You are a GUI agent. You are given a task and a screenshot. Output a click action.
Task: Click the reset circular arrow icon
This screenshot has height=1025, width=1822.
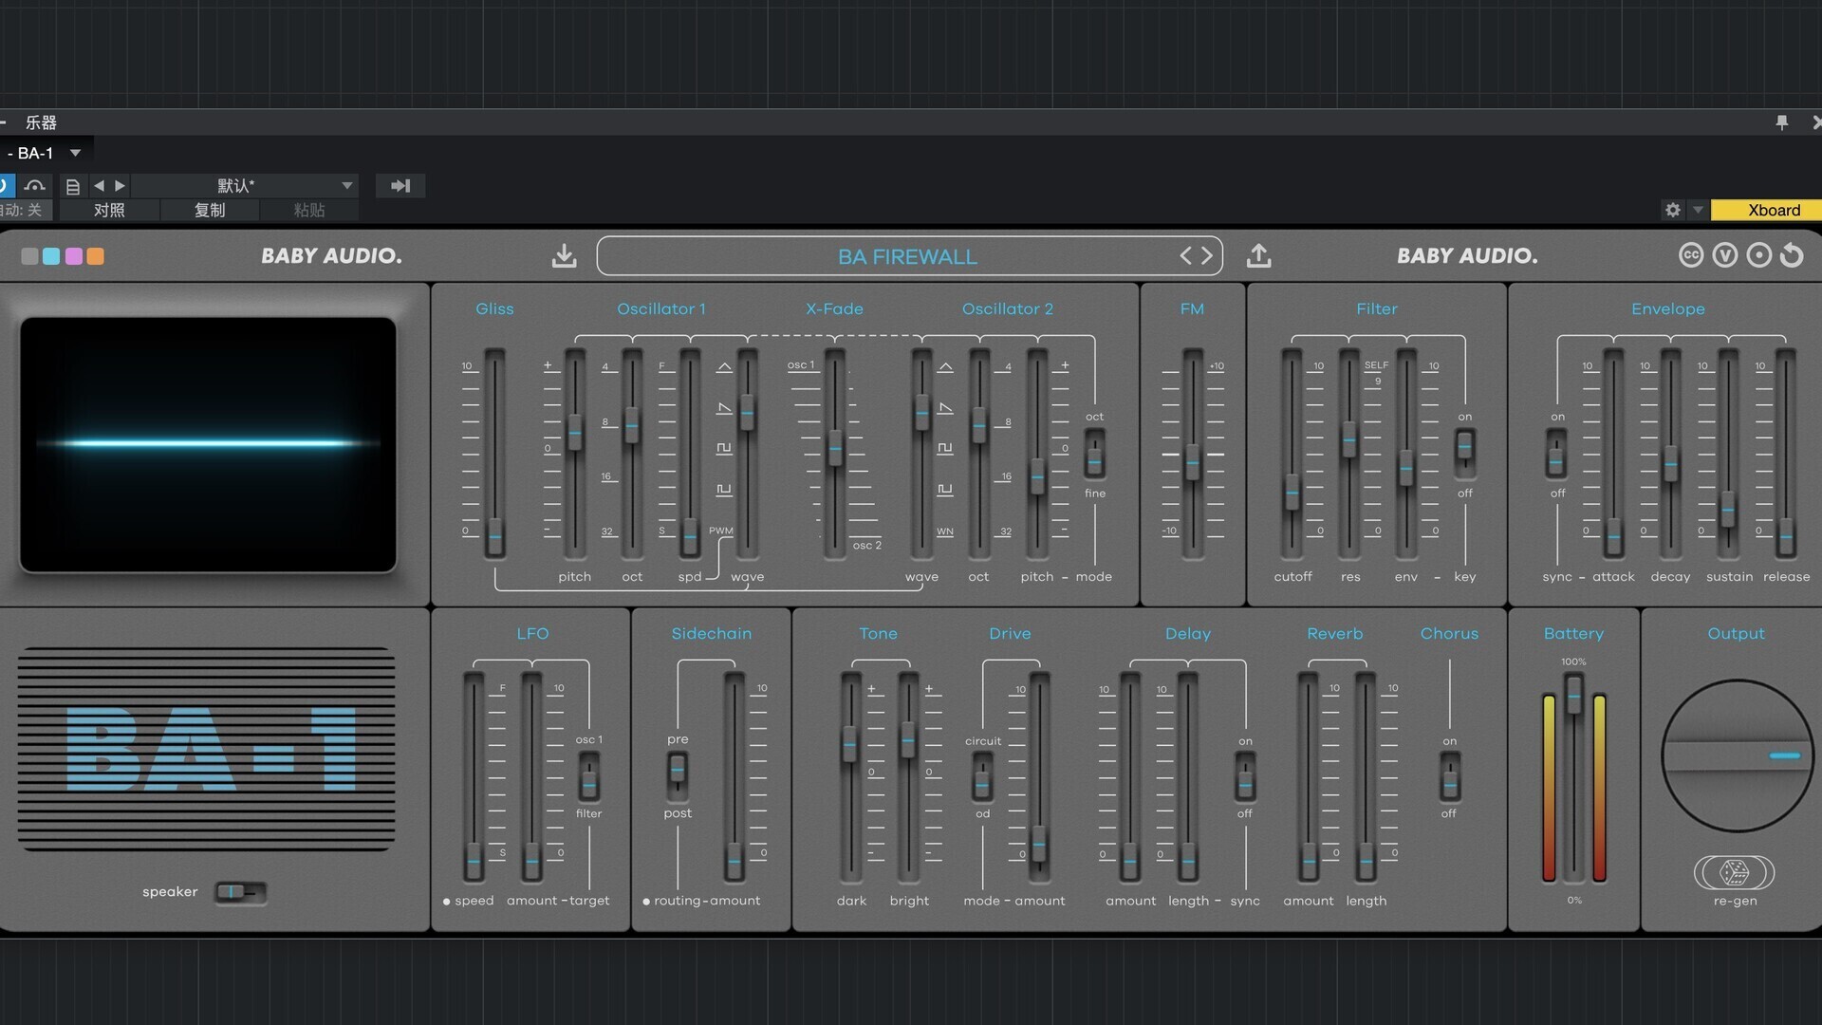click(1792, 255)
